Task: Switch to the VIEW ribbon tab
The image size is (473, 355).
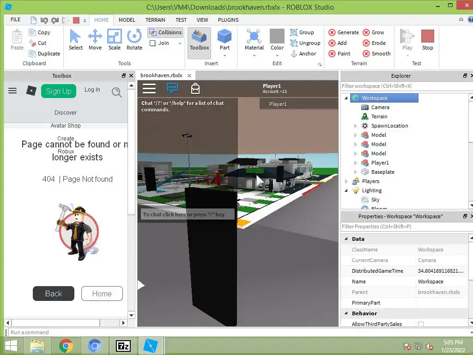Action: 202,20
